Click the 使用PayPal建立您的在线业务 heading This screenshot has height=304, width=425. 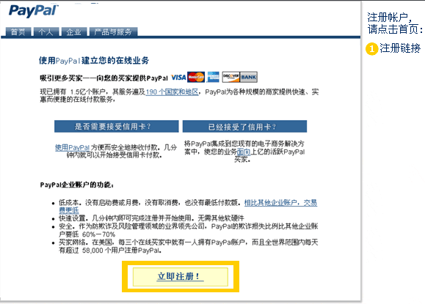click(x=94, y=61)
